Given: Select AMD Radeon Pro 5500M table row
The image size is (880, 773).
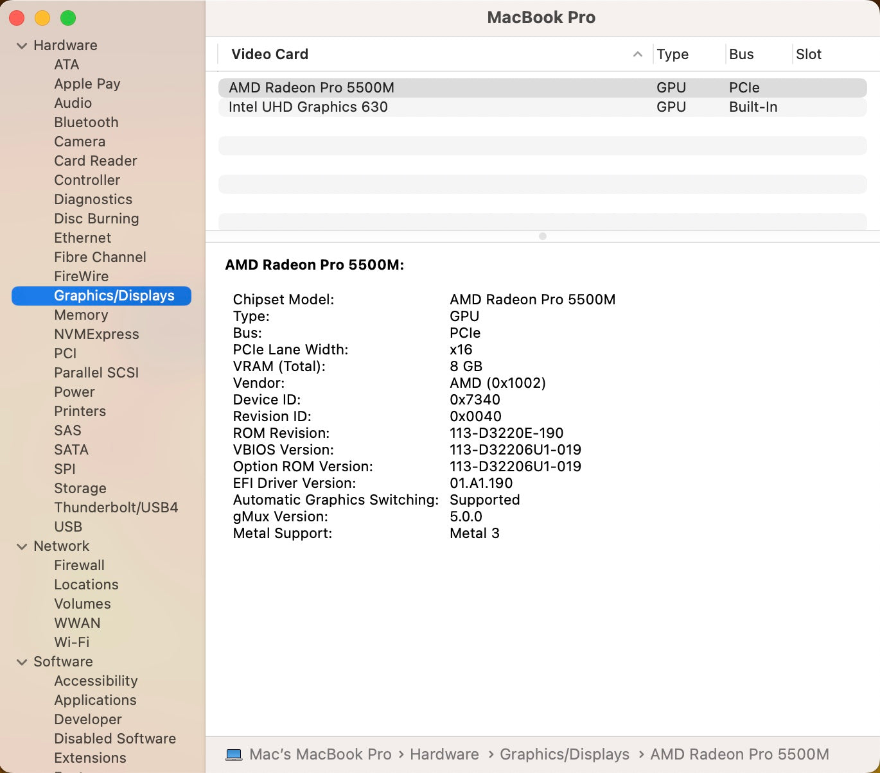Looking at the screenshot, I should [x=543, y=88].
